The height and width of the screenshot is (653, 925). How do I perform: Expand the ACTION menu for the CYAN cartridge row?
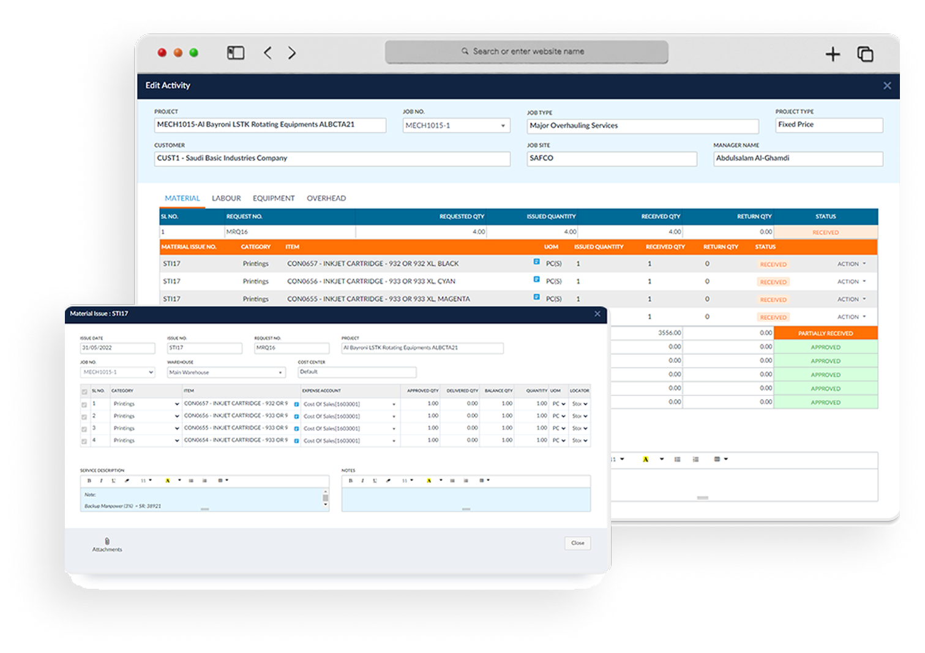click(x=852, y=282)
